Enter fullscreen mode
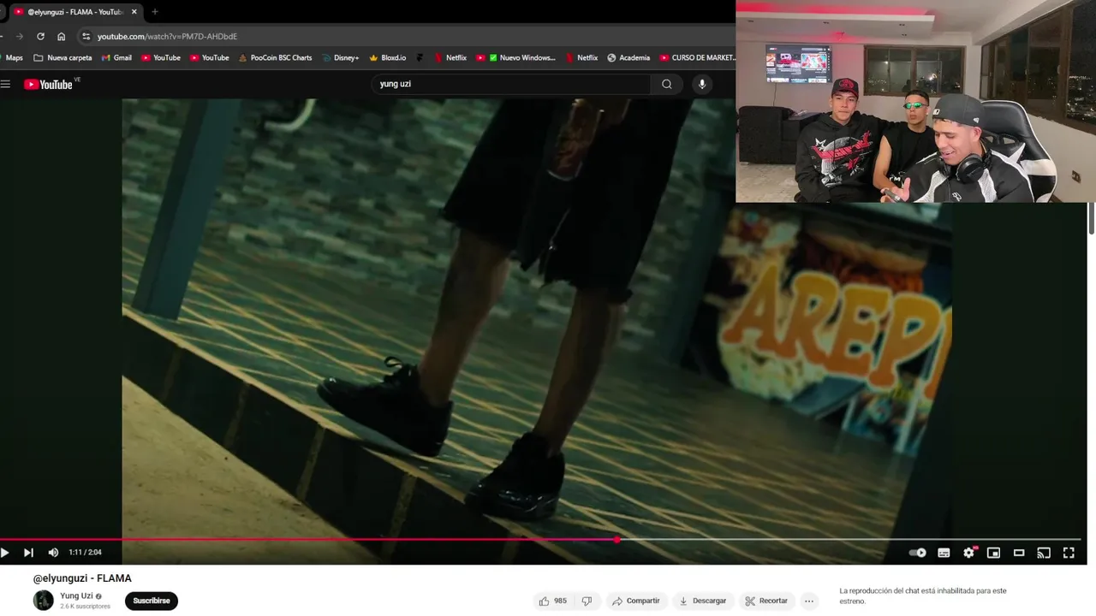This screenshot has width=1096, height=616. 1069,553
